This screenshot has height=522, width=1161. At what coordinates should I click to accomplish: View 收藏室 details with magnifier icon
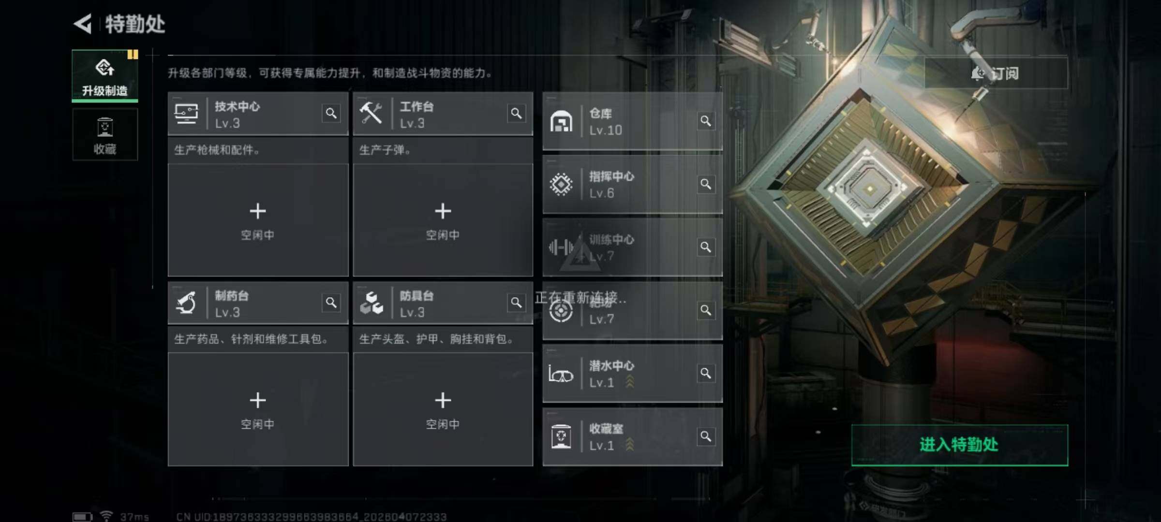(x=706, y=436)
